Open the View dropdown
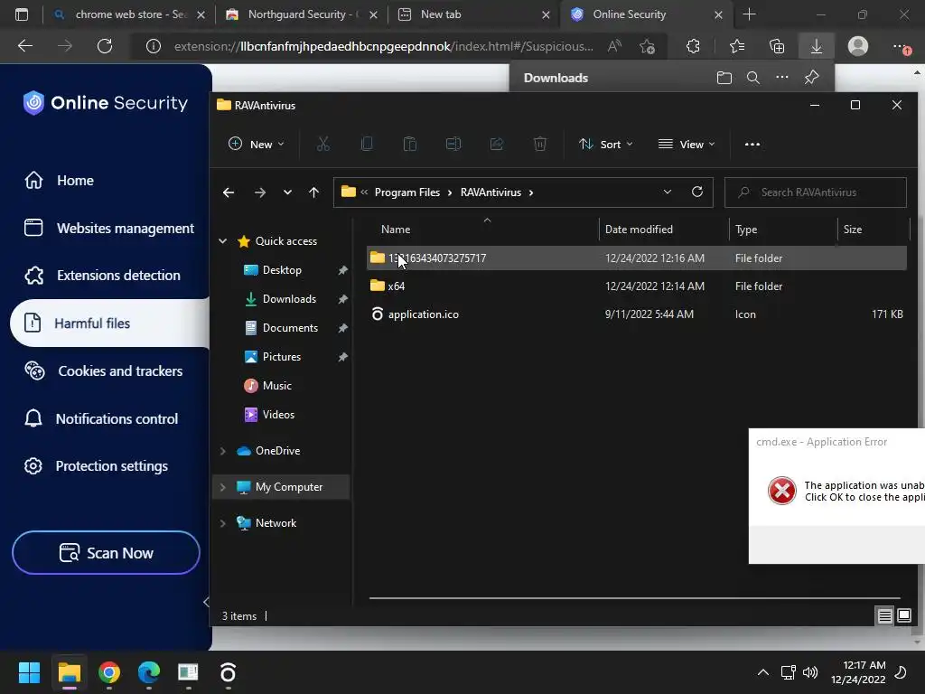 click(x=687, y=144)
